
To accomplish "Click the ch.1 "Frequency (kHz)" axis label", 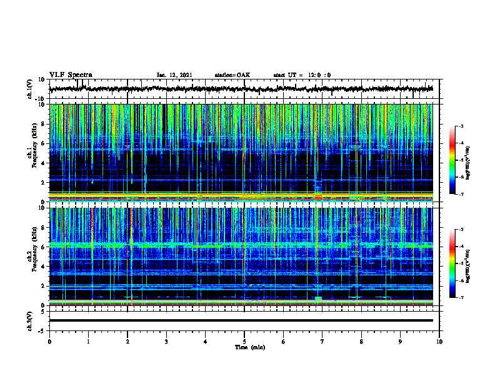I will pyautogui.click(x=34, y=146).
